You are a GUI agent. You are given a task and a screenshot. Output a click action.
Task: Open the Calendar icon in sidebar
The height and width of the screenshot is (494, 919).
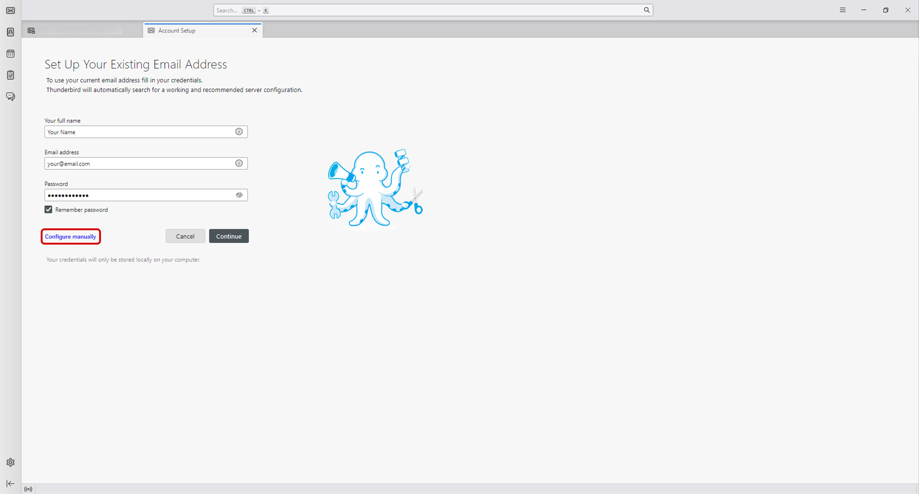click(x=11, y=54)
